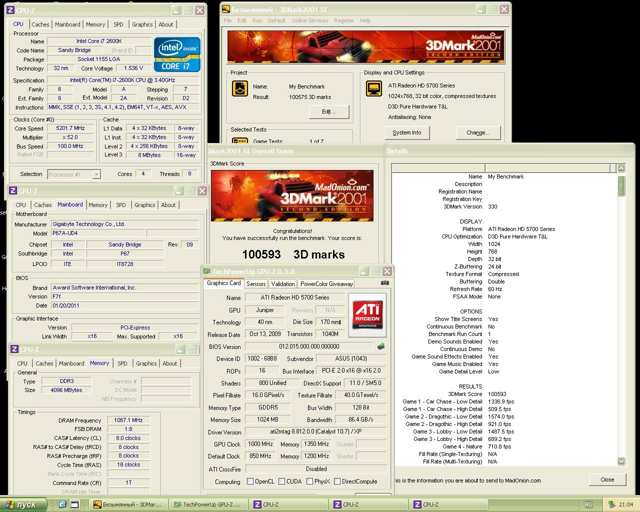Click the Close button in Details window

(x=607, y=479)
